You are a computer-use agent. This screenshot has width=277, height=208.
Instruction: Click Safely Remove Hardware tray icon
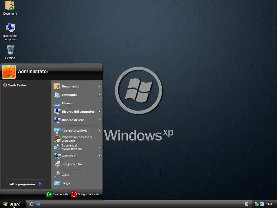257,204
